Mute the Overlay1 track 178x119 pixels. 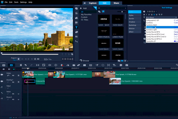13,82
